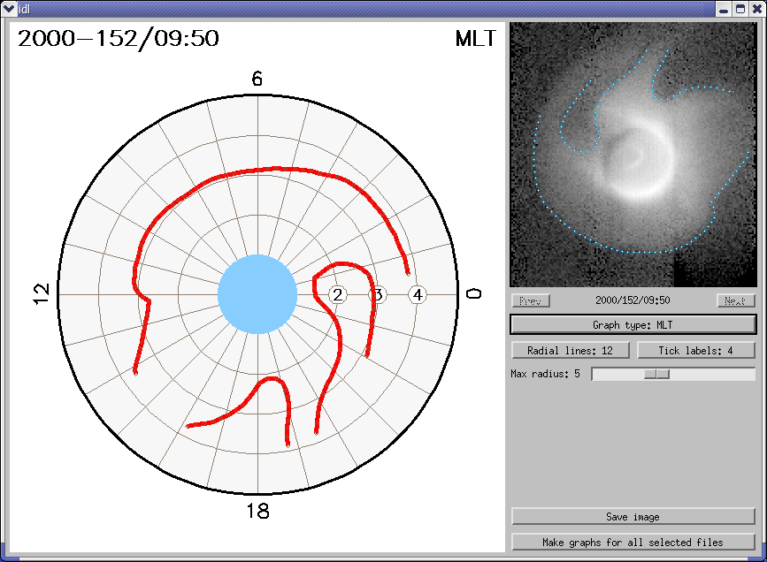Click the circled tick label 2

(x=337, y=294)
